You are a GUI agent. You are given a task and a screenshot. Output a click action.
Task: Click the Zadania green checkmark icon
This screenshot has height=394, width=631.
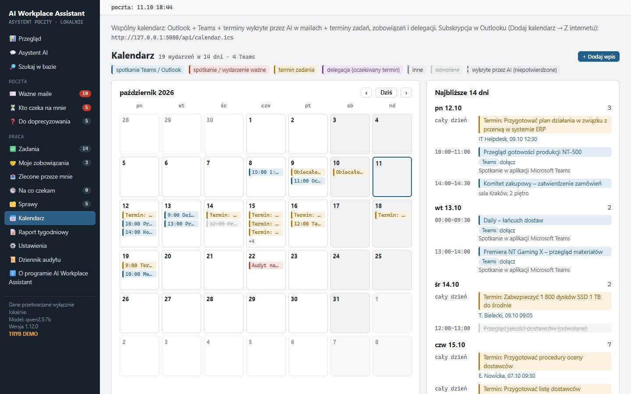click(x=13, y=149)
